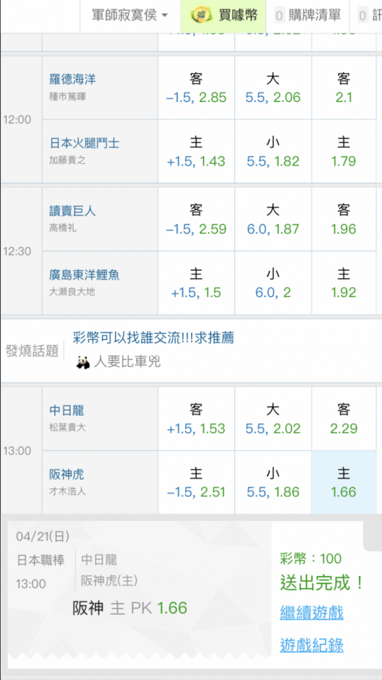Select 廣島東洋鯉魚 home moneyline 1.92
The image size is (382, 680).
pyautogui.click(x=344, y=283)
